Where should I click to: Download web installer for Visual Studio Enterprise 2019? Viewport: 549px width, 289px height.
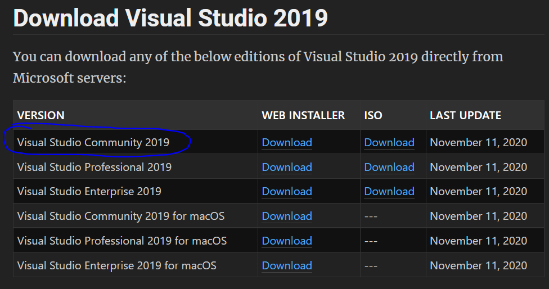(x=287, y=191)
